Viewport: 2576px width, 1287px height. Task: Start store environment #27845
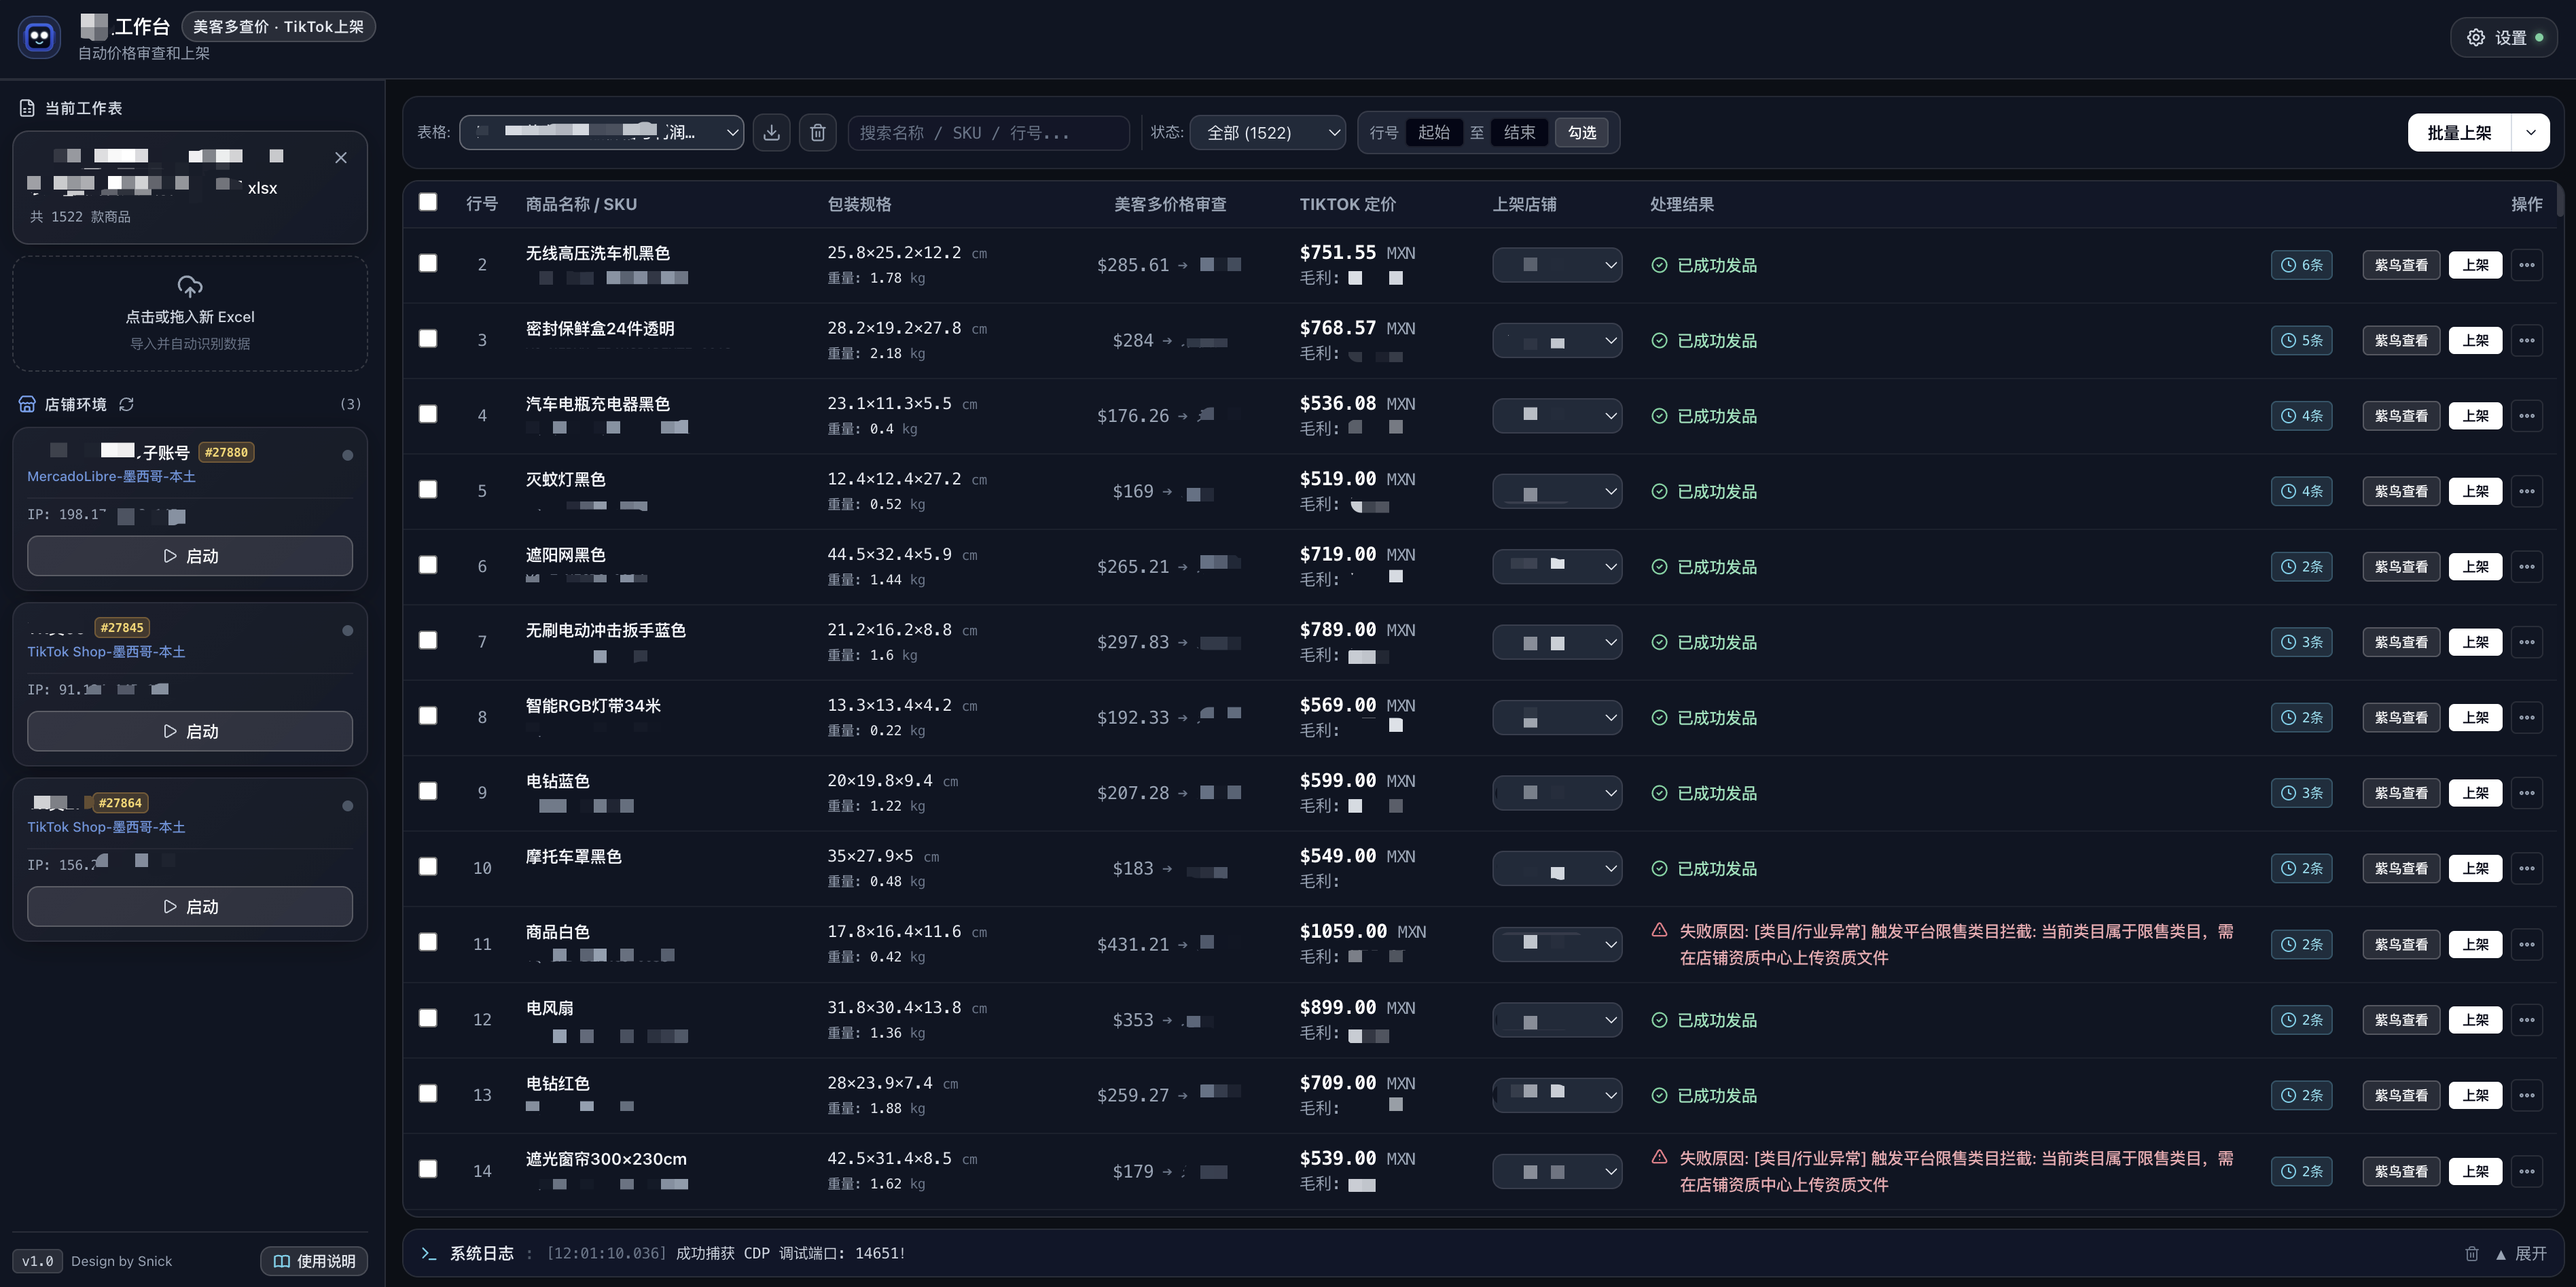point(190,731)
